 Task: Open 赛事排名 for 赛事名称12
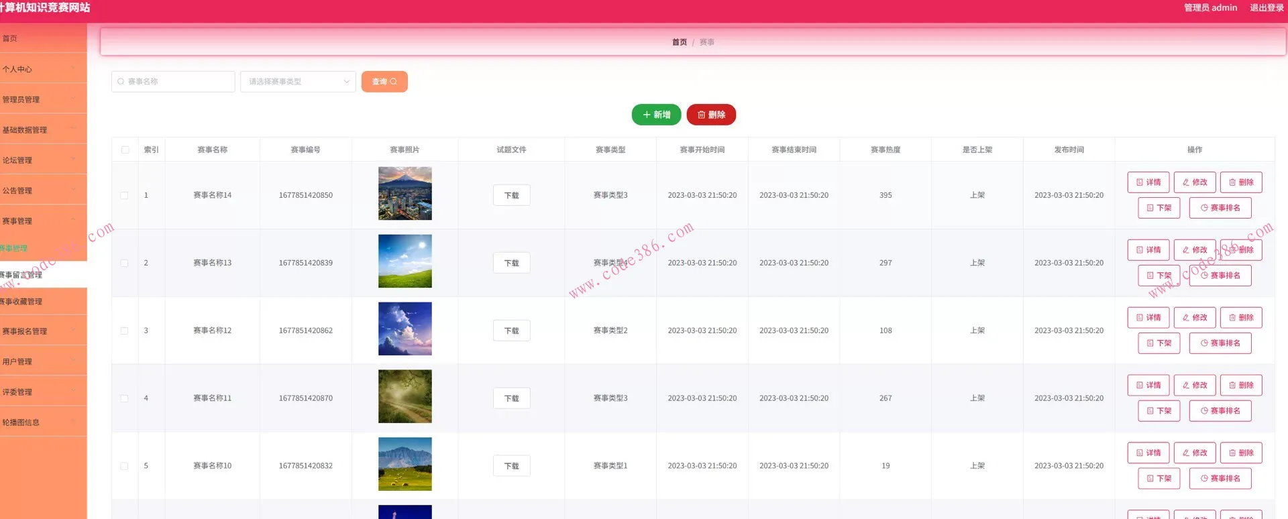(1220, 343)
